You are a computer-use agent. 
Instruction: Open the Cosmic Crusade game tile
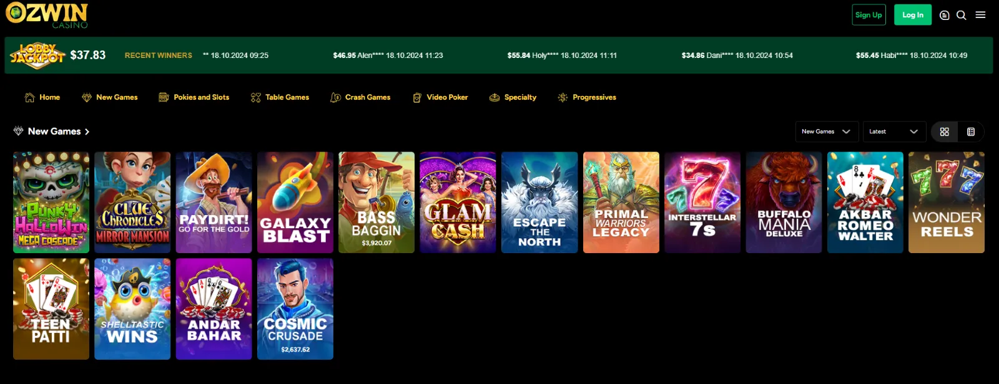tap(295, 309)
